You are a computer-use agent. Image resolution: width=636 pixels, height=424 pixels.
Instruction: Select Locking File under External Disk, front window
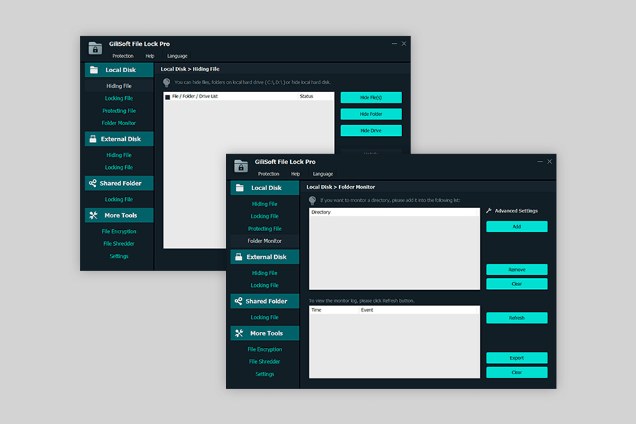click(264, 286)
